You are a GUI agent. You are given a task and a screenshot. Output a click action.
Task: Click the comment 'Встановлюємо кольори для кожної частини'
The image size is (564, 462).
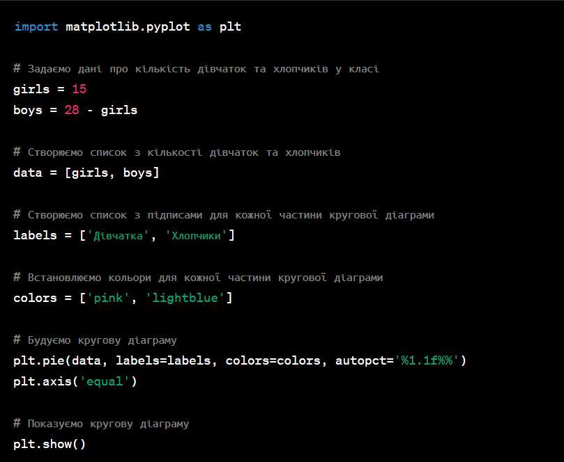(x=198, y=278)
